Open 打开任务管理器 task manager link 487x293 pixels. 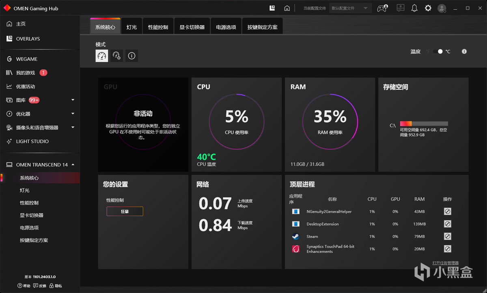(x=445, y=263)
